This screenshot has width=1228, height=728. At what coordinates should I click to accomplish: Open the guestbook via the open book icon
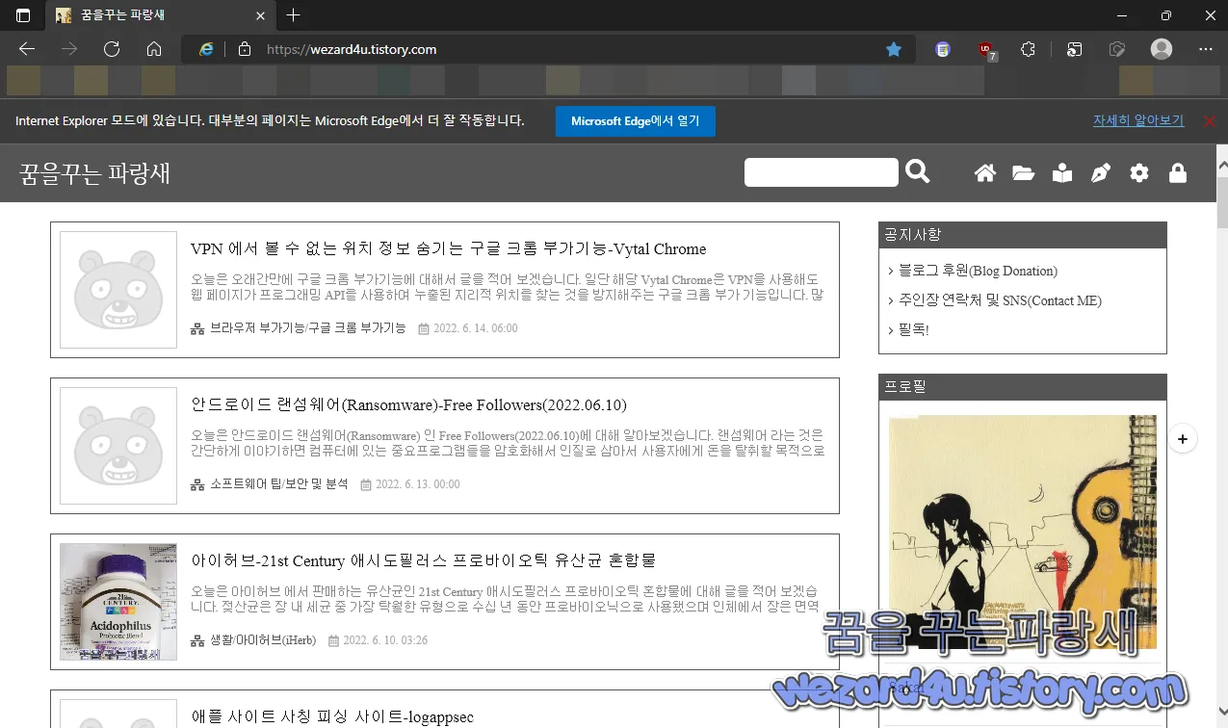tap(1061, 172)
